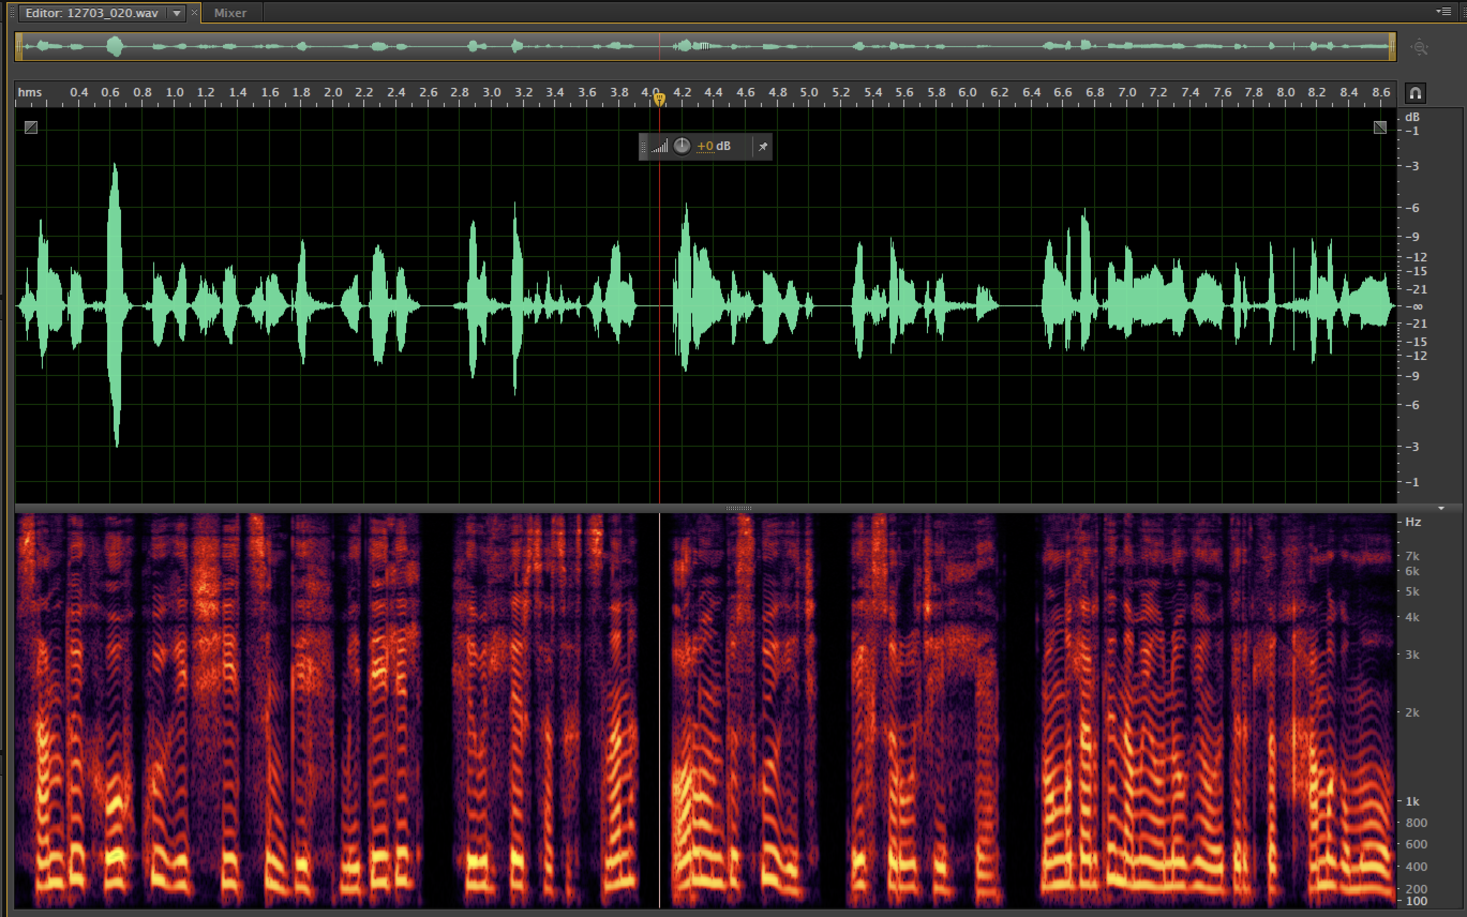The height and width of the screenshot is (917, 1467).
Task: Close the Editor tab with the x
Action: (194, 12)
